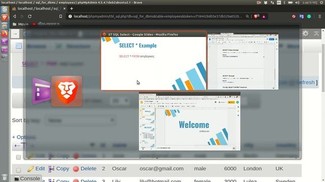325x182 pixels.
Task: Select the Welcome slide Firefox window thumbnail
Action: 189,121
